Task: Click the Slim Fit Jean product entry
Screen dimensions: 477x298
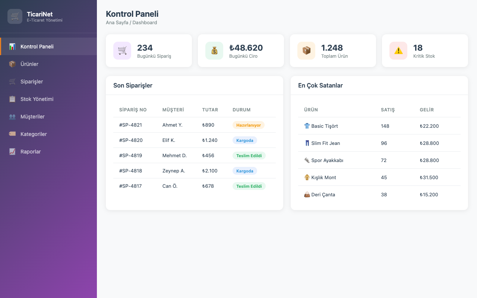Action: [322, 143]
